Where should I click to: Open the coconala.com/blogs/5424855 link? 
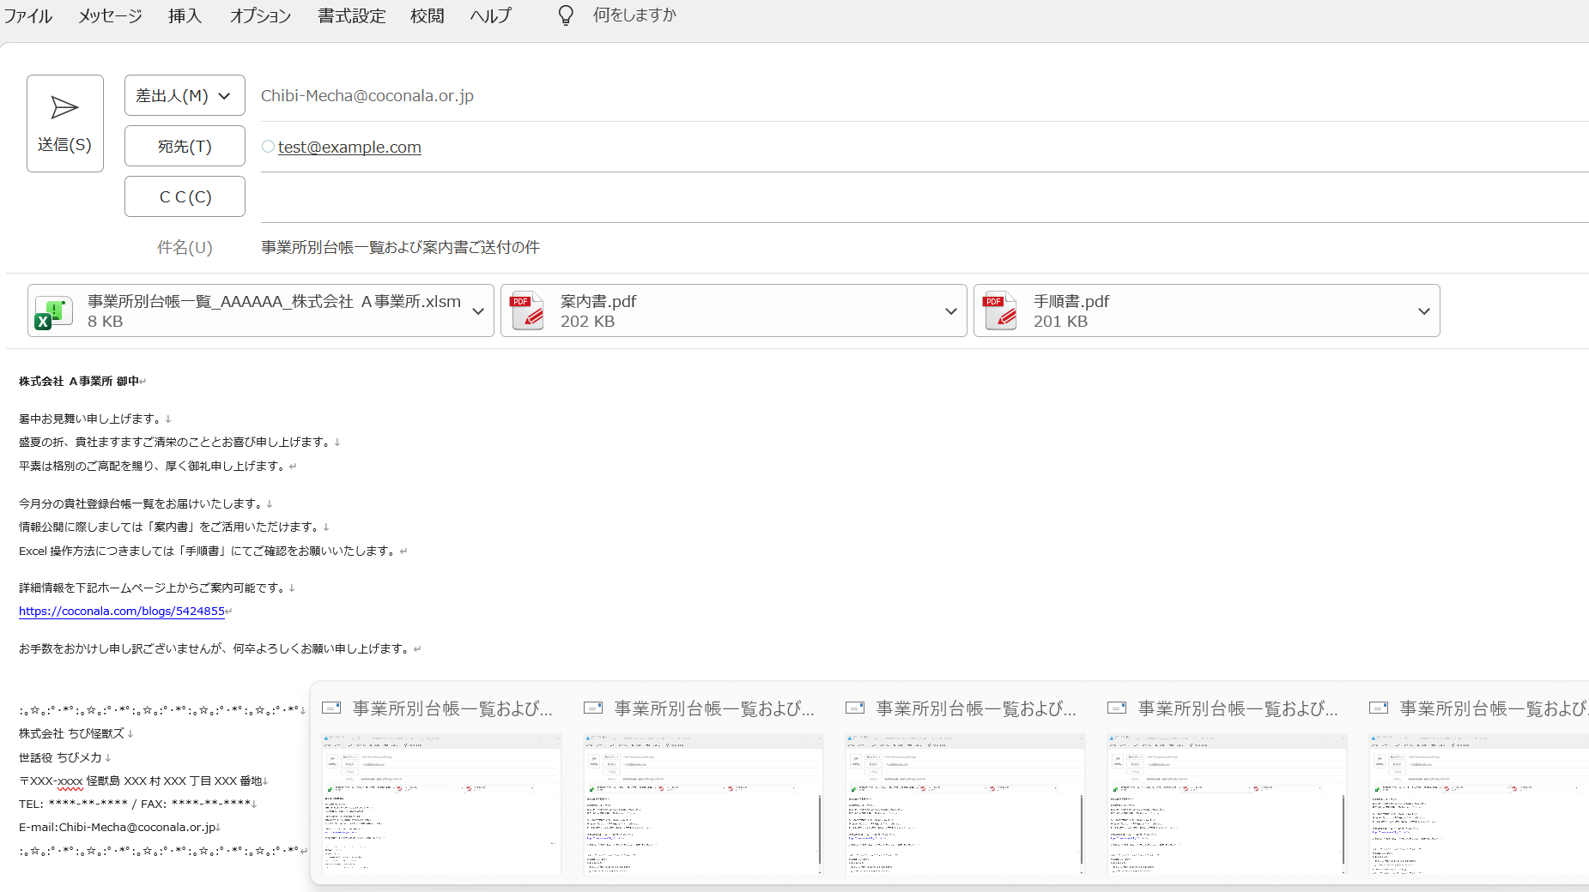(x=121, y=611)
